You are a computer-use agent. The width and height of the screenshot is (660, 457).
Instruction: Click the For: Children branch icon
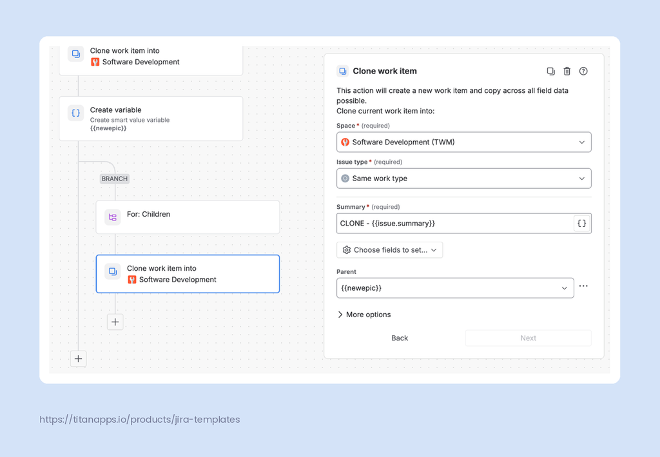click(112, 217)
